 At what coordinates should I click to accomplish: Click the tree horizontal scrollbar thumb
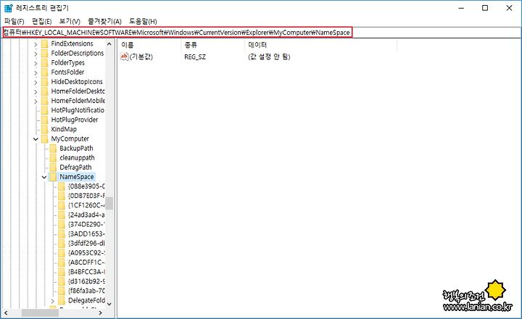40,313
